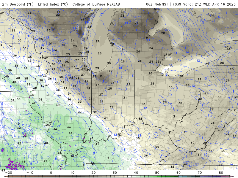Click the "College of DuPage NEXLAB" label
Viewport: 238px width, 178px height.
(96, 4)
